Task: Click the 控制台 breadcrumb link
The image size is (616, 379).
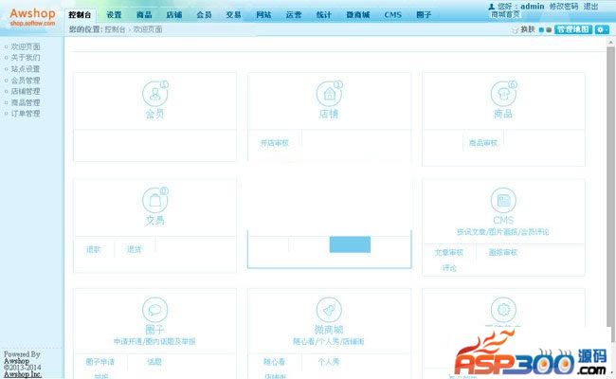Action: click(x=115, y=29)
